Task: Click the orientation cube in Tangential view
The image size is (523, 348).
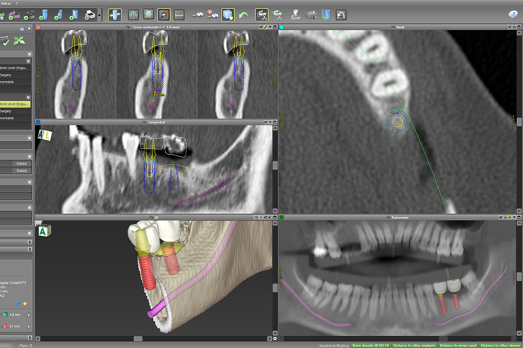Action: click(44, 135)
